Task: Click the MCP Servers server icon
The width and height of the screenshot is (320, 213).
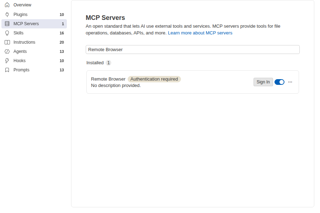Action: tap(7, 24)
